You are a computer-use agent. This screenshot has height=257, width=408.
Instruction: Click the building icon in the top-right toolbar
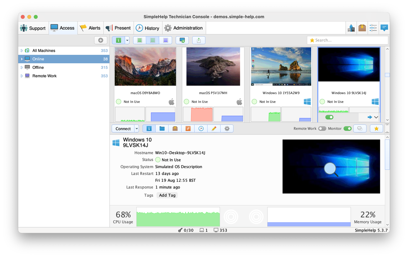click(x=351, y=28)
